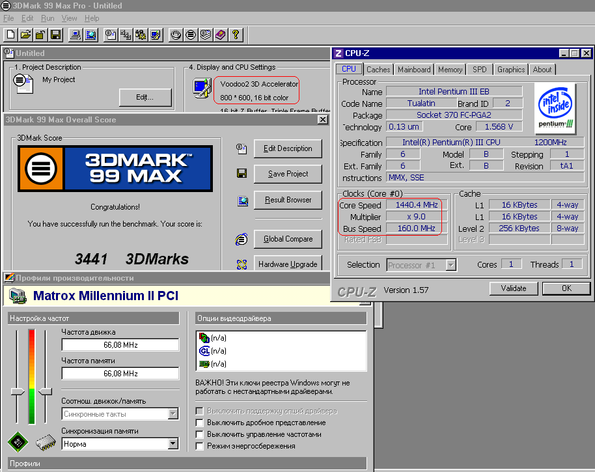Toggle Режим энергосбережения checkbox
The height and width of the screenshot is (472, 595).
[x=199, y=446]
